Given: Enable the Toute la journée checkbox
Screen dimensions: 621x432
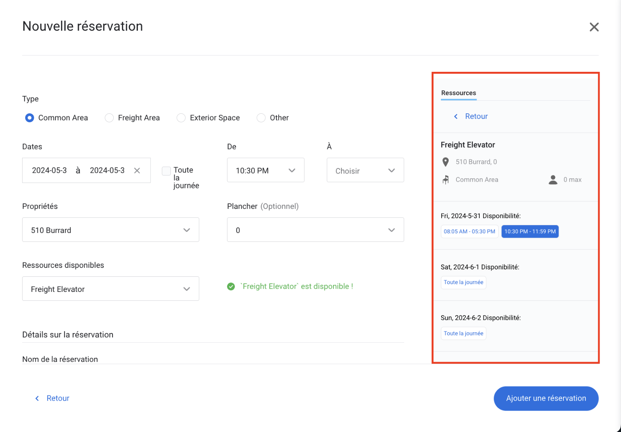Looking at the screenshot, I should coord(166,171).
